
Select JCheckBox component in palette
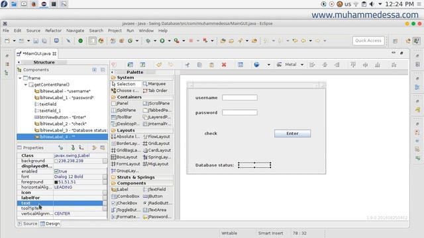click(x=125, y=203)
